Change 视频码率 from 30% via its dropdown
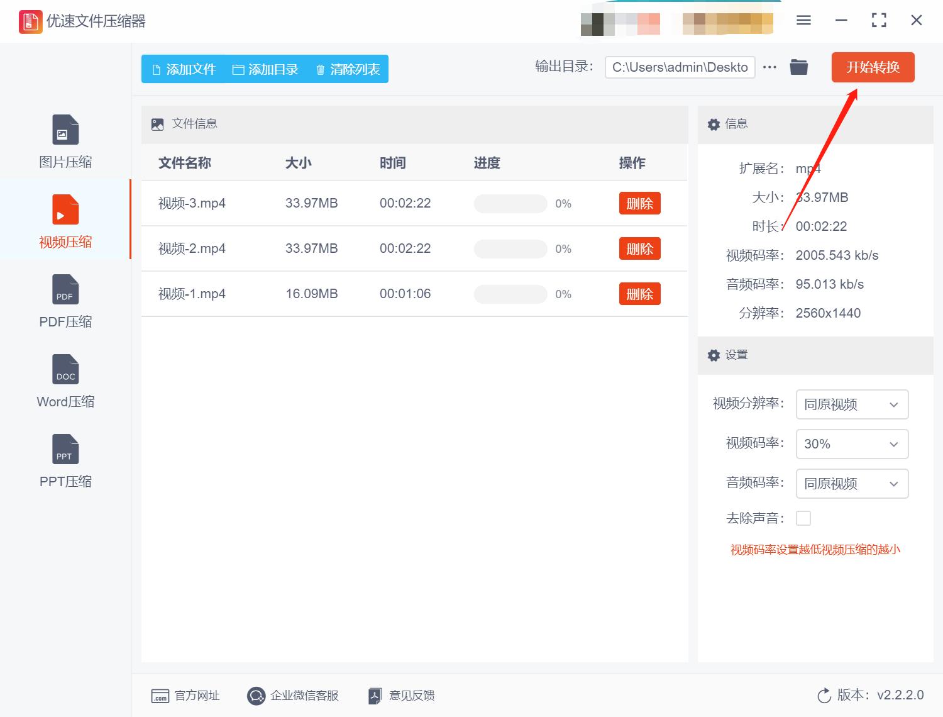Screen dimensions: 943x717 [x=852, y=444]
